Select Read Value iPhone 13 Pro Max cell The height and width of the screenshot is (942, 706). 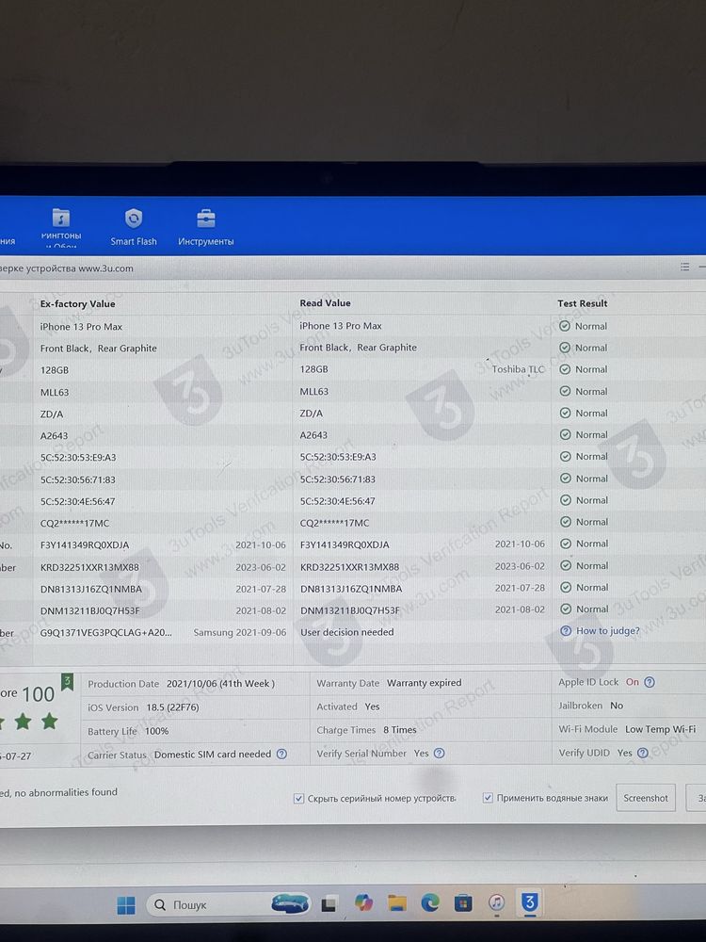tap(341, 326)
